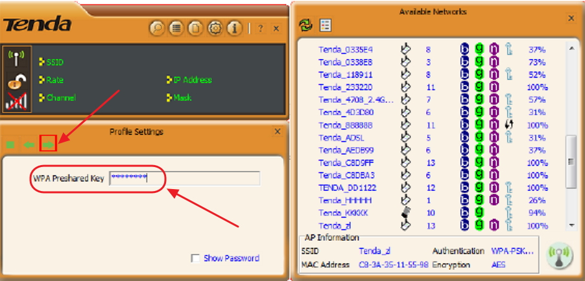Click the key icon on Tenda_HHHHH row

tap(508, 200)
